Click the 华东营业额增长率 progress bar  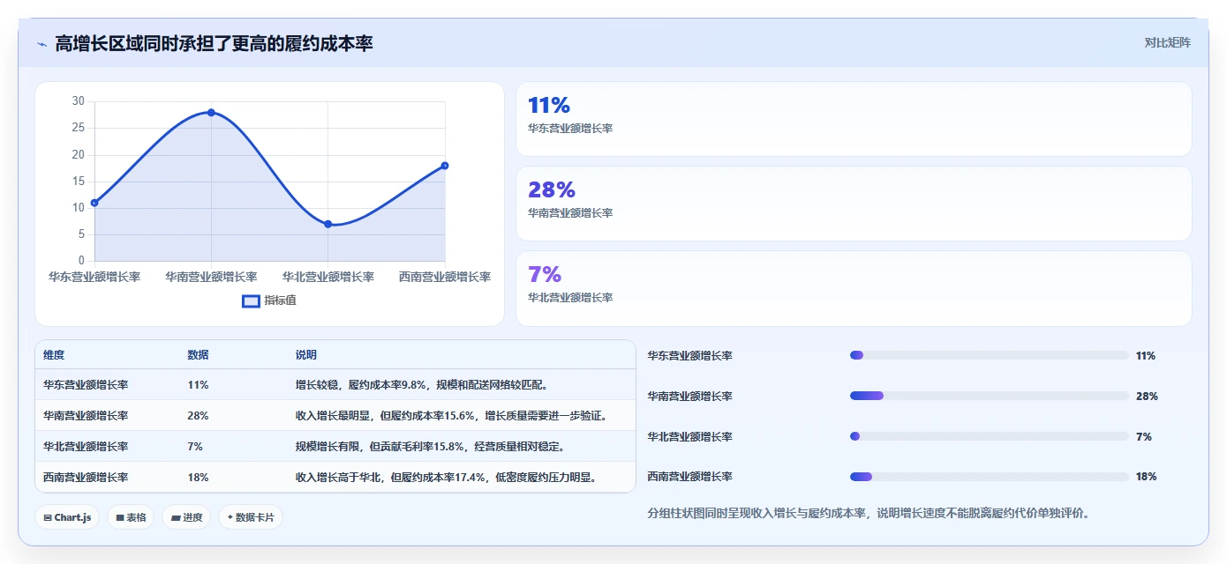(989, 355)
